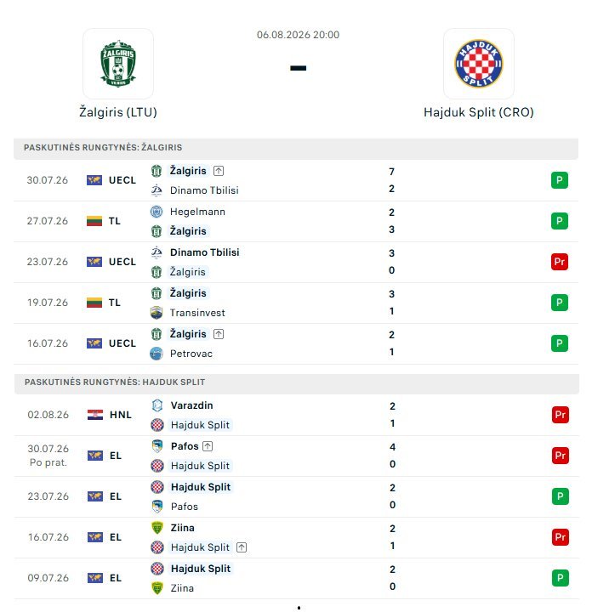Click the Dinamo Tbilisi logo in 23.07.26 row
The width and height of the screenshot is (592, 612).
pos(157,252)
